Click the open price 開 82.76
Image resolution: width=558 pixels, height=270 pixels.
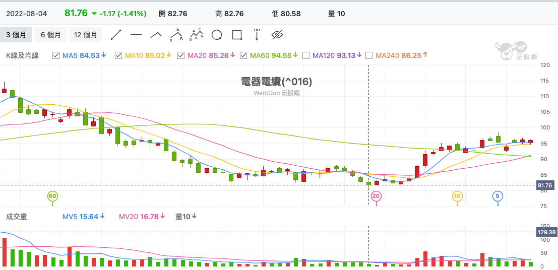click(173, 14)
